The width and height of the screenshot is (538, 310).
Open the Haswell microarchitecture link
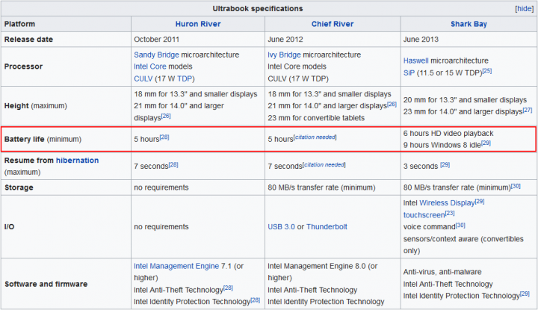coord(416,61)
